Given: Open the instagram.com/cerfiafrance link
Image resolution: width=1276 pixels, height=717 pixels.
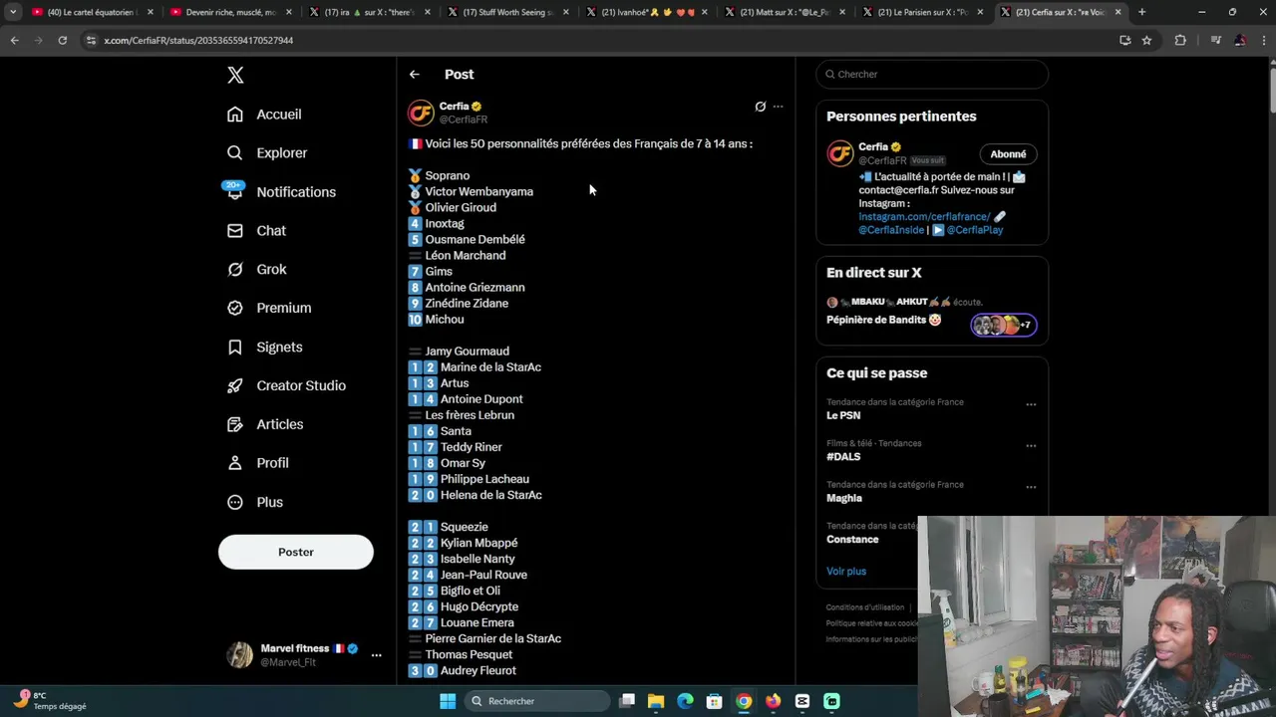Looking at the screenshot, I should coord(924,217).
